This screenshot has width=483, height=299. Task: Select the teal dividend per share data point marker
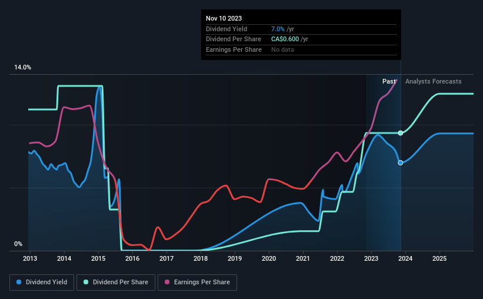pyautogui.click(x=401, y=133)
